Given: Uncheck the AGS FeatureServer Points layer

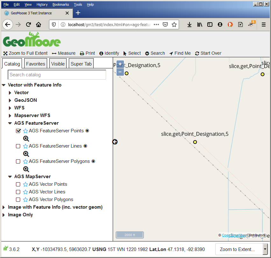Looking at the screenshot, I should coord(18,131).
